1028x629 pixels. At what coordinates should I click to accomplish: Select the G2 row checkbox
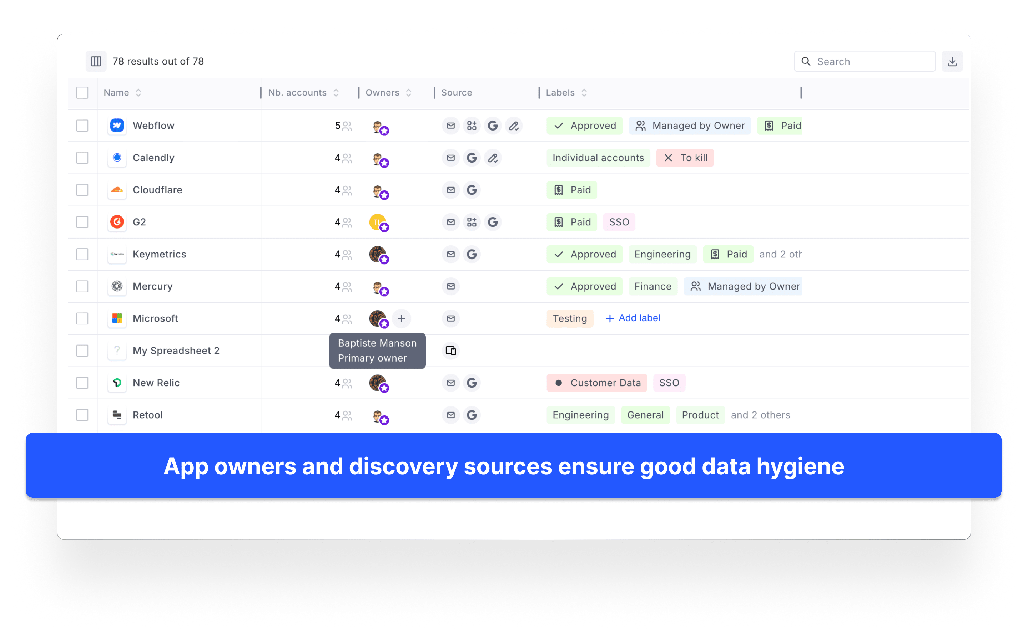tap(82, 222)
